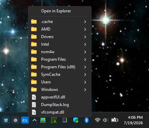This screenshot has height=128, width=149.
Task: Select the Program Files (x86) folder icon
Action: [x=34, y=67]
